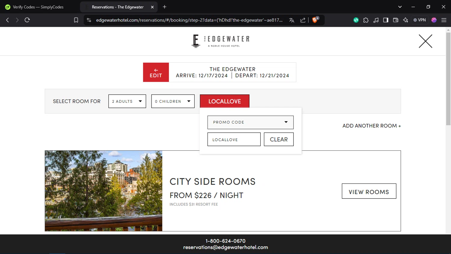Open a new browser tab
The width and height of the screenshot is (451, 254).
(164, 7)
